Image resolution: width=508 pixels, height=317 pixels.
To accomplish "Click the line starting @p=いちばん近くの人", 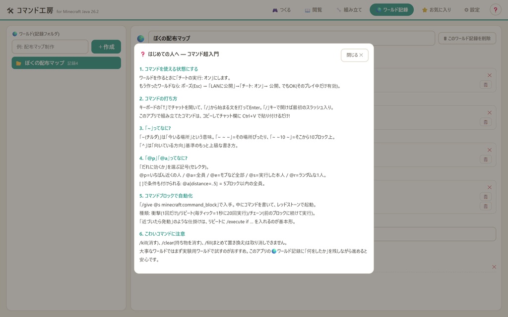I will click(x=234, y=175).
